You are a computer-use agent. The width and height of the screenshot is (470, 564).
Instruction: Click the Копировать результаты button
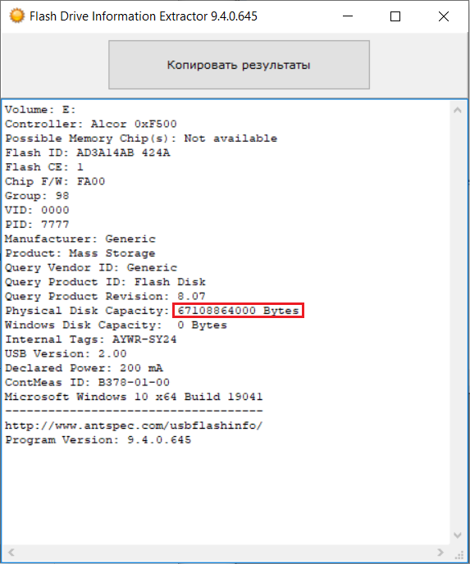(x=239, y=65)
